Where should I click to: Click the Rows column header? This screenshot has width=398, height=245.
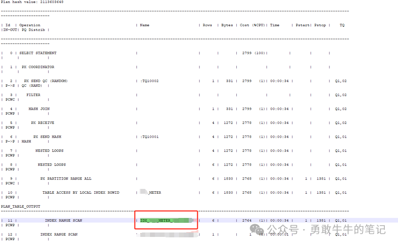point(207,25)
